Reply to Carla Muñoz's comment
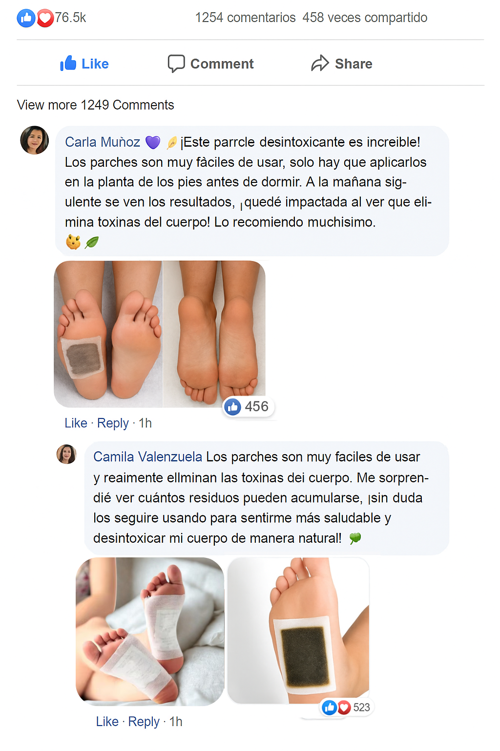Viewport: 500px width, 751px height. 113,423
